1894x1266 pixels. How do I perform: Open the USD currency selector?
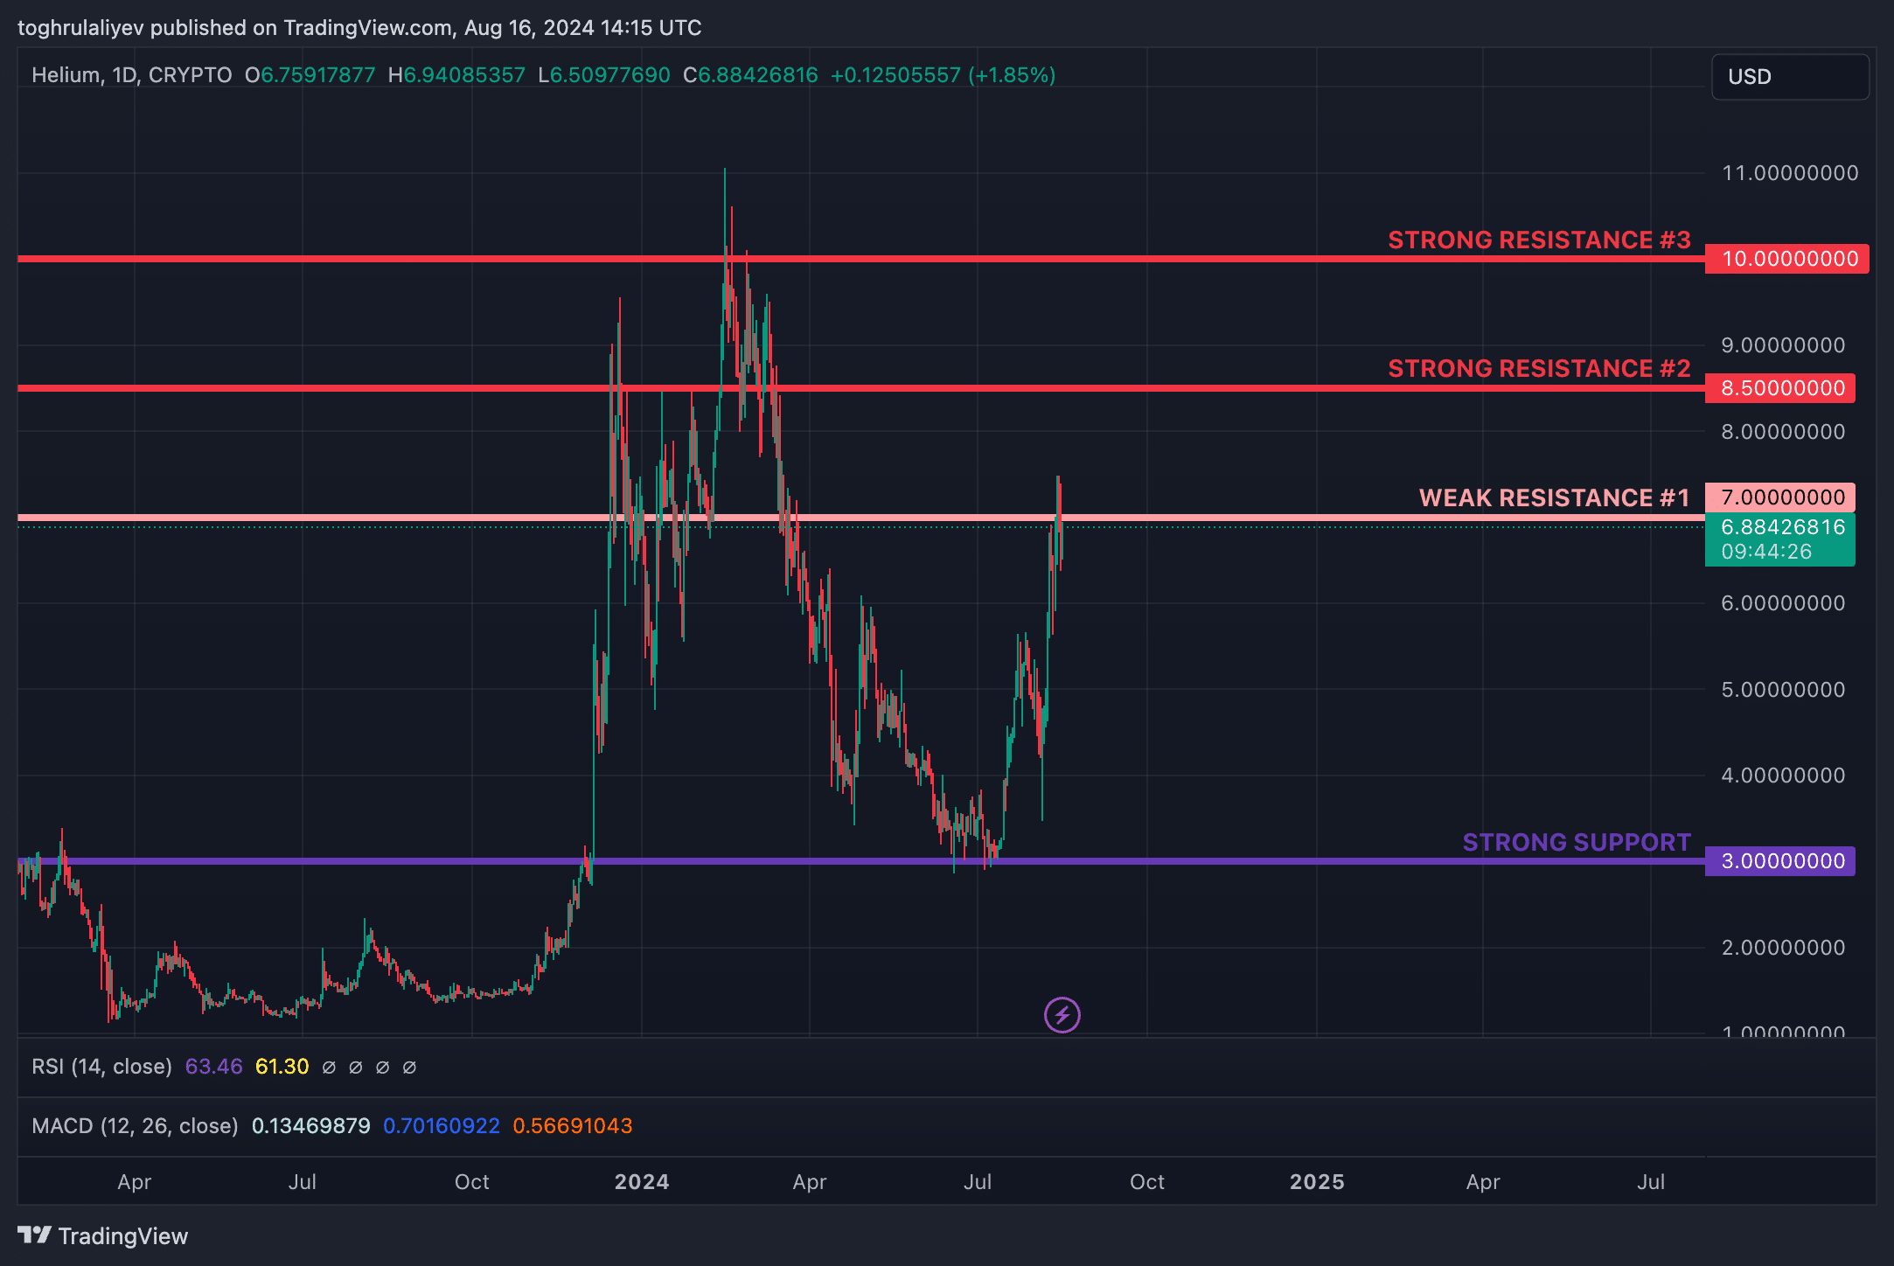click(x=1790, y=77)
